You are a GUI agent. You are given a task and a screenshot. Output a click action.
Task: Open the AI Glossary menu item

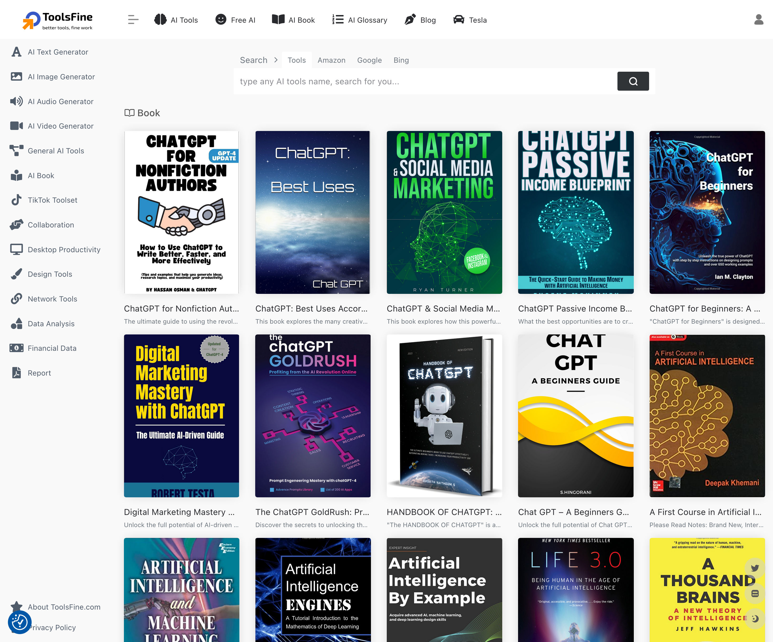pos(360,20)
